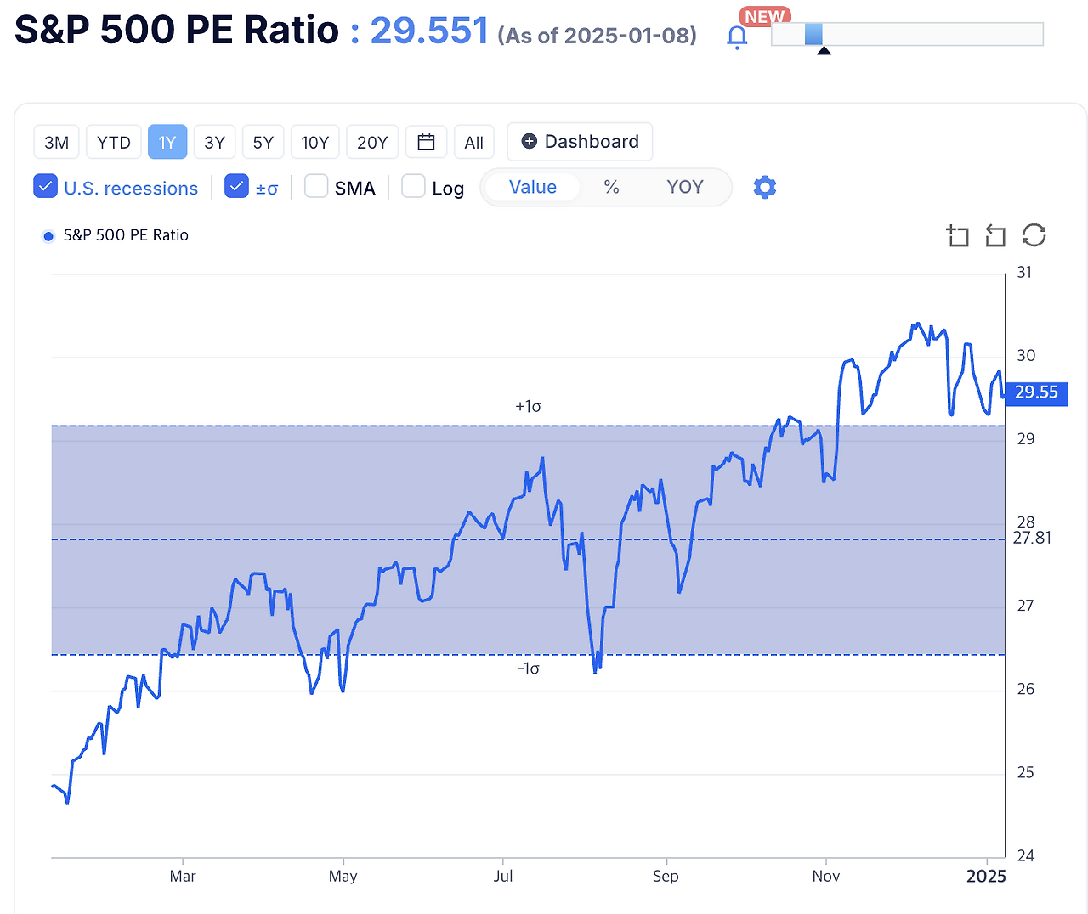Click the S&P 500 PE Ratio legend dot
This screenshot has height=914, width=1088.
pyautogui.click(x=48, y=235)
